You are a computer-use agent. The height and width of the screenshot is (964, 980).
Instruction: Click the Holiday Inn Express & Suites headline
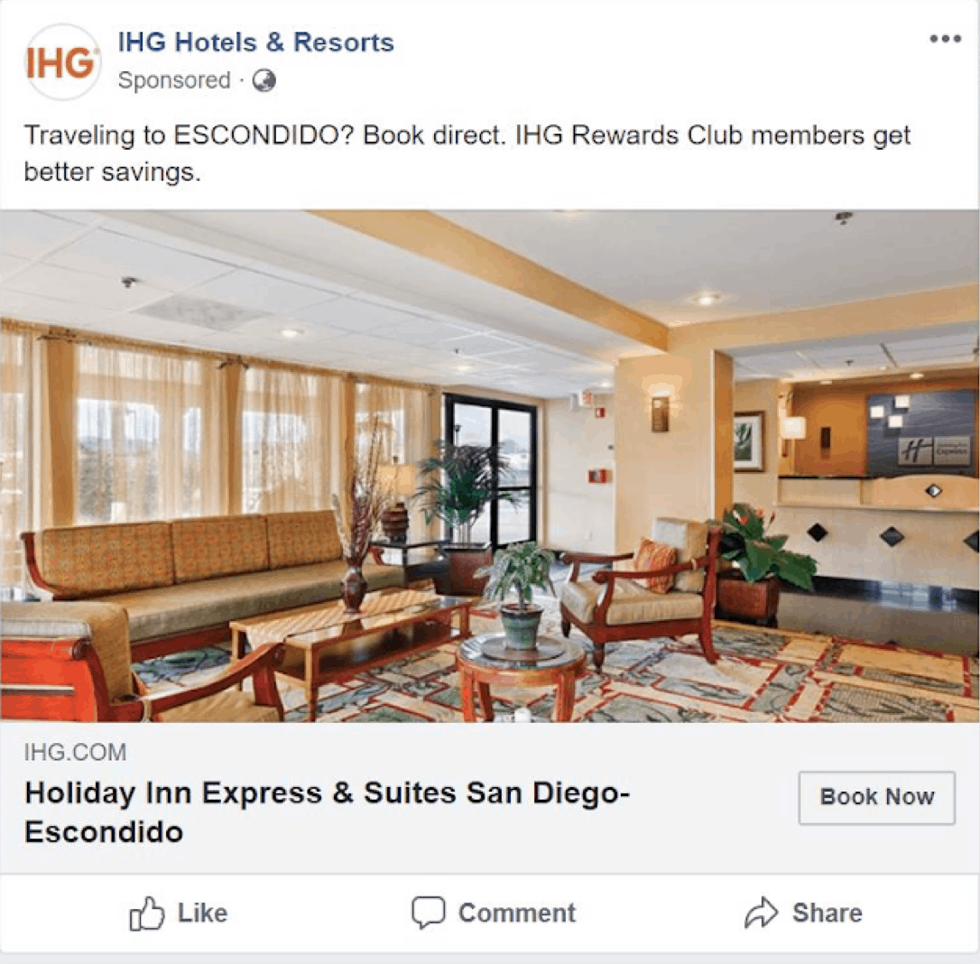(327, 812)
